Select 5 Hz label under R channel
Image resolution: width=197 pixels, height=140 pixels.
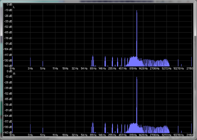[43, 135]
